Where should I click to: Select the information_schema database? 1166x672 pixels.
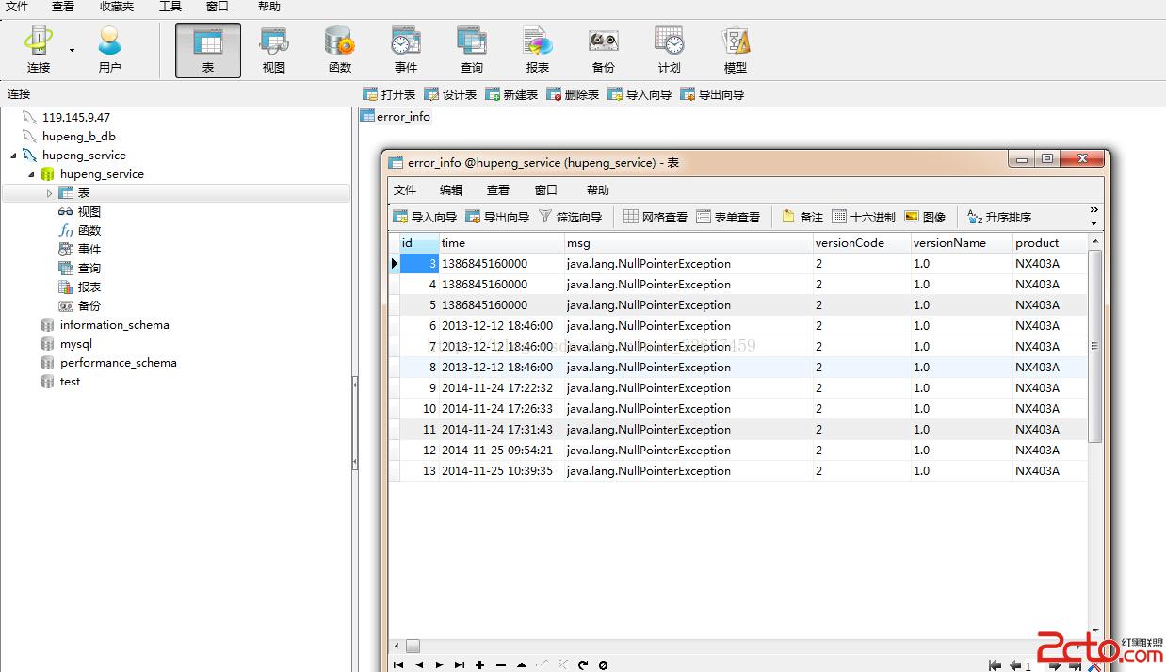114,325
